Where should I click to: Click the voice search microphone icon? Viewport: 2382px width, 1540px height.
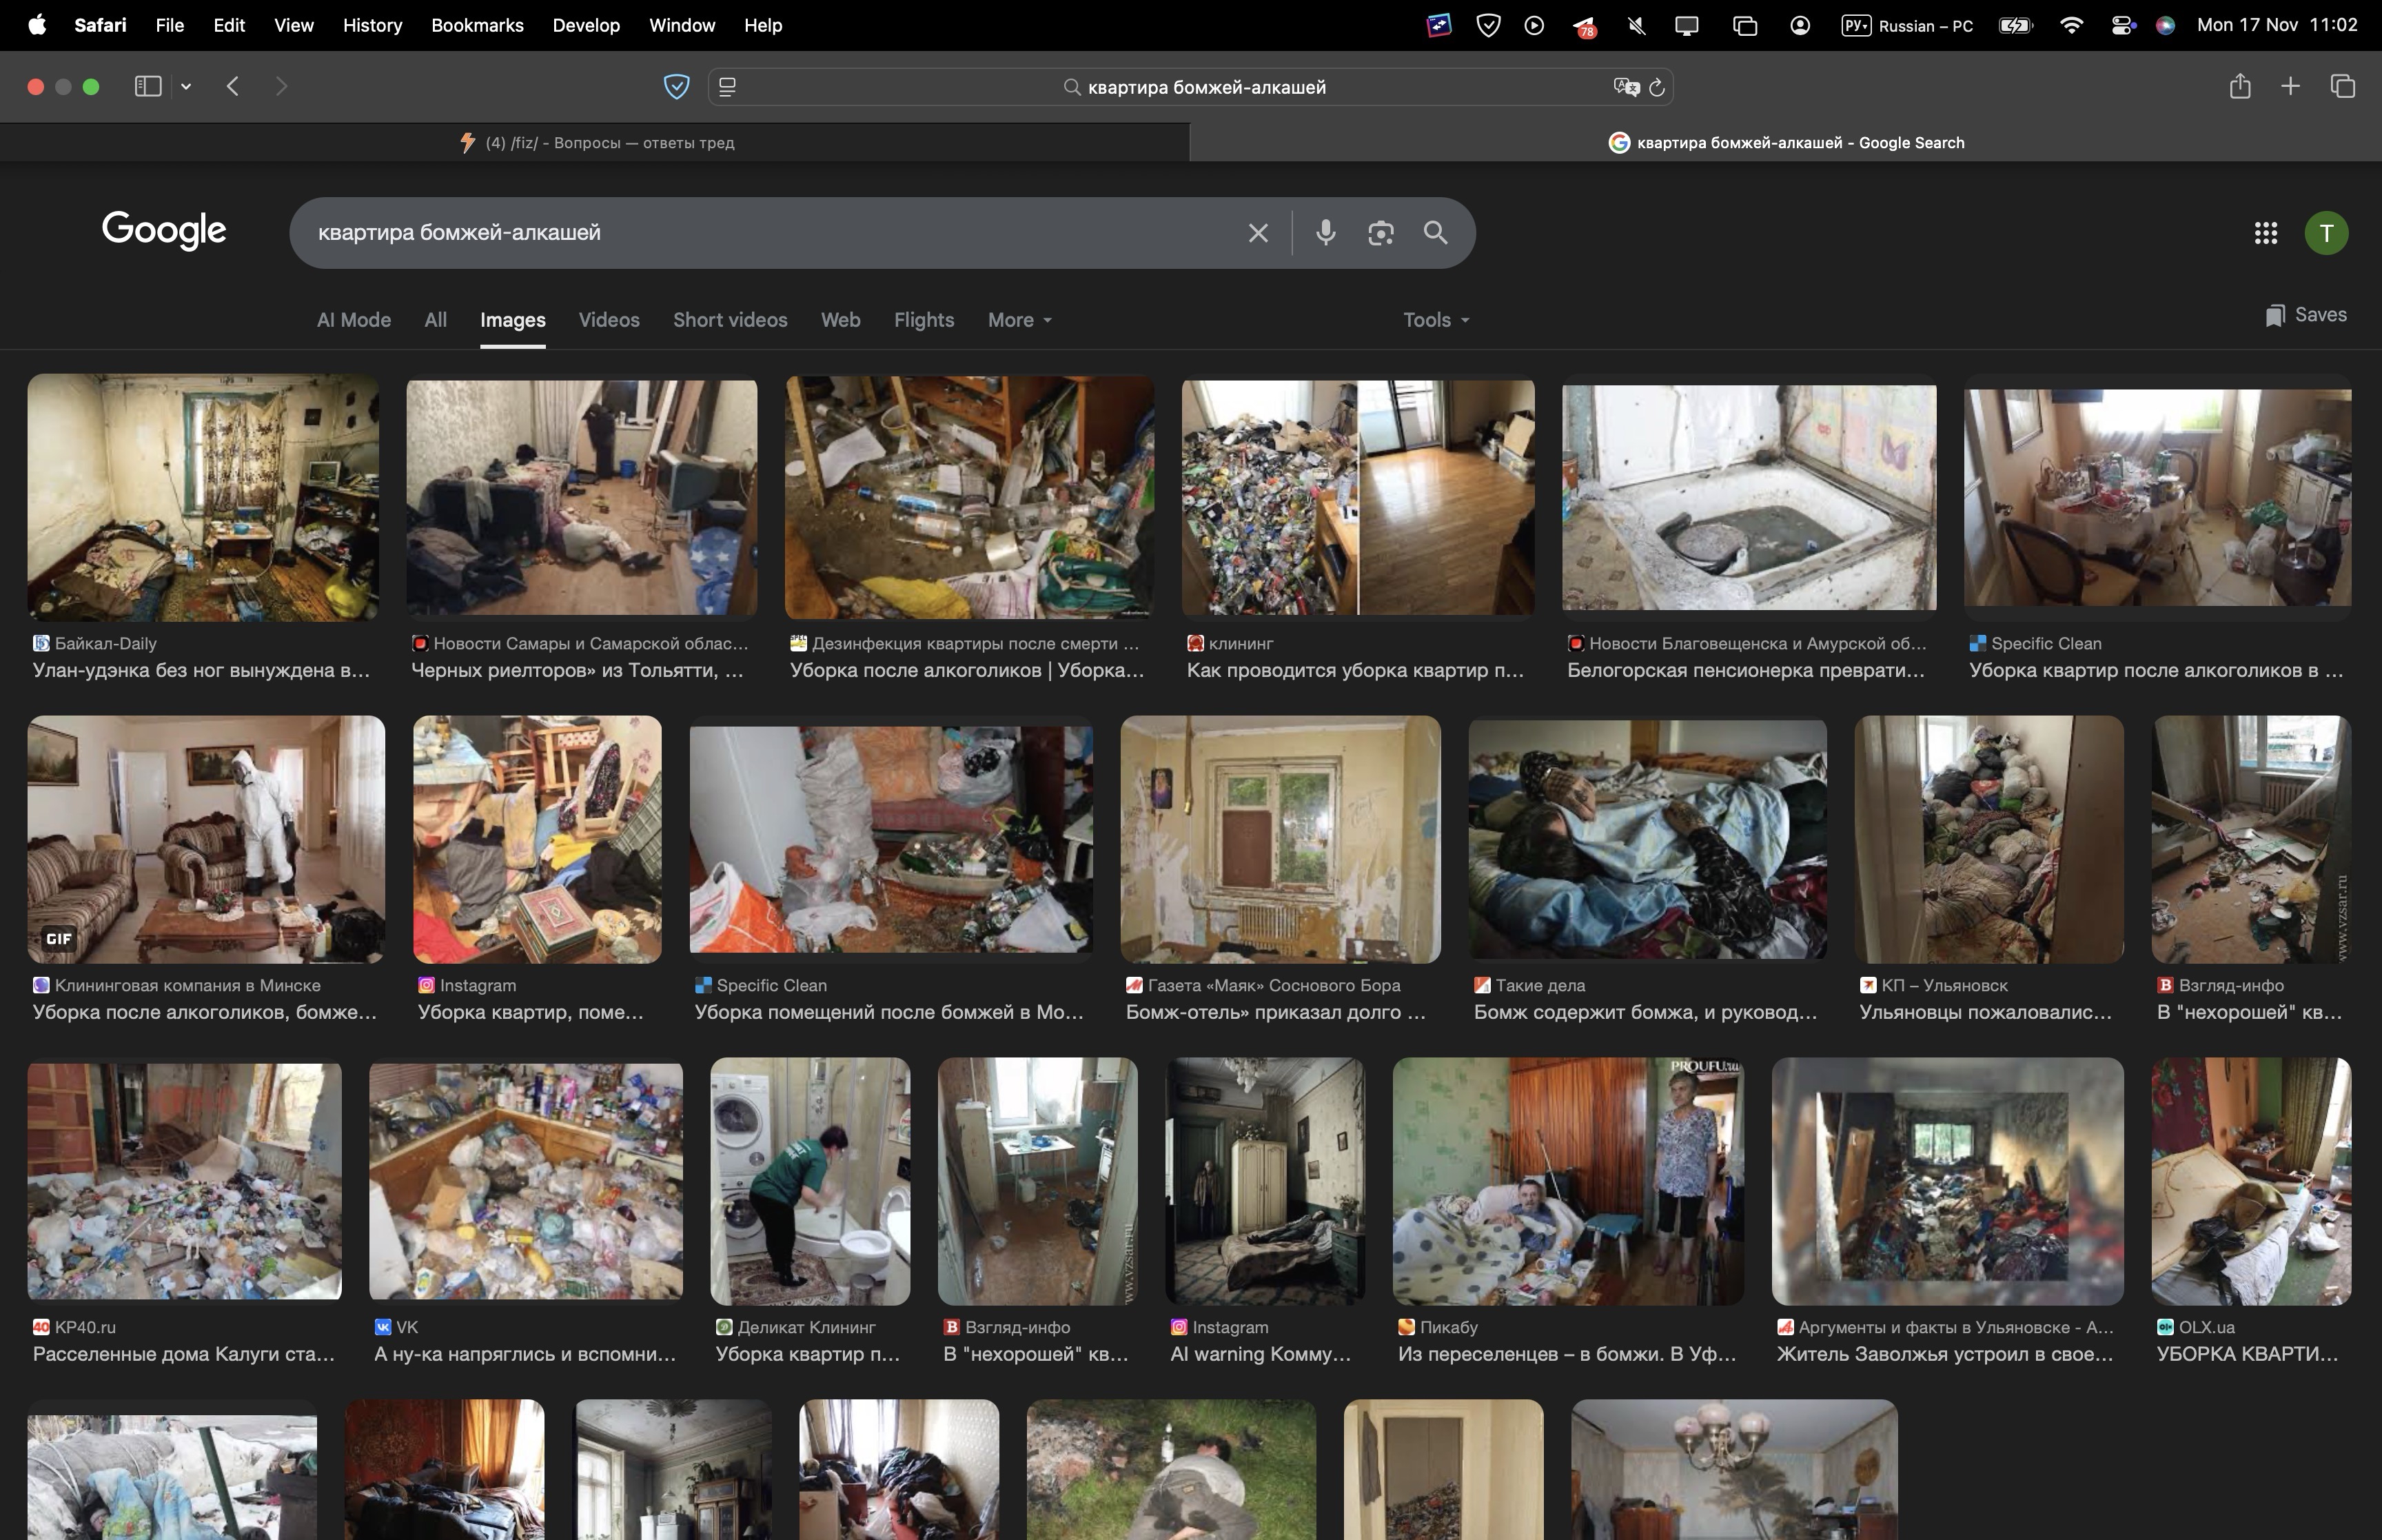(x=1325, y=232)
